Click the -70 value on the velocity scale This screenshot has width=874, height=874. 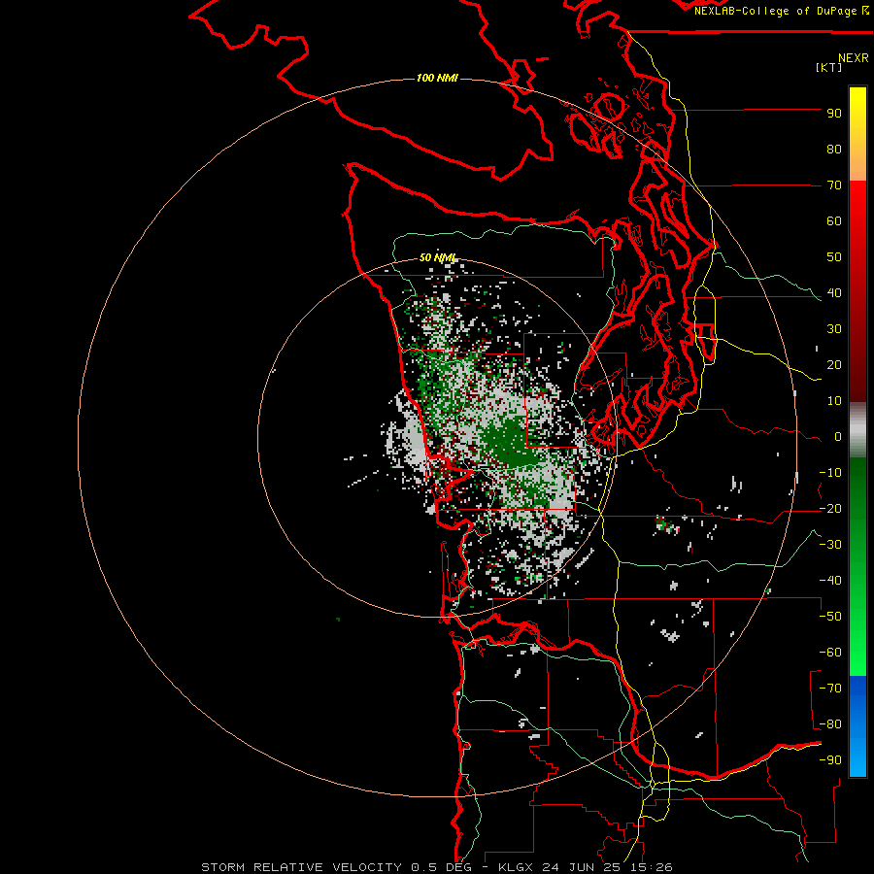tap(830, 689)
